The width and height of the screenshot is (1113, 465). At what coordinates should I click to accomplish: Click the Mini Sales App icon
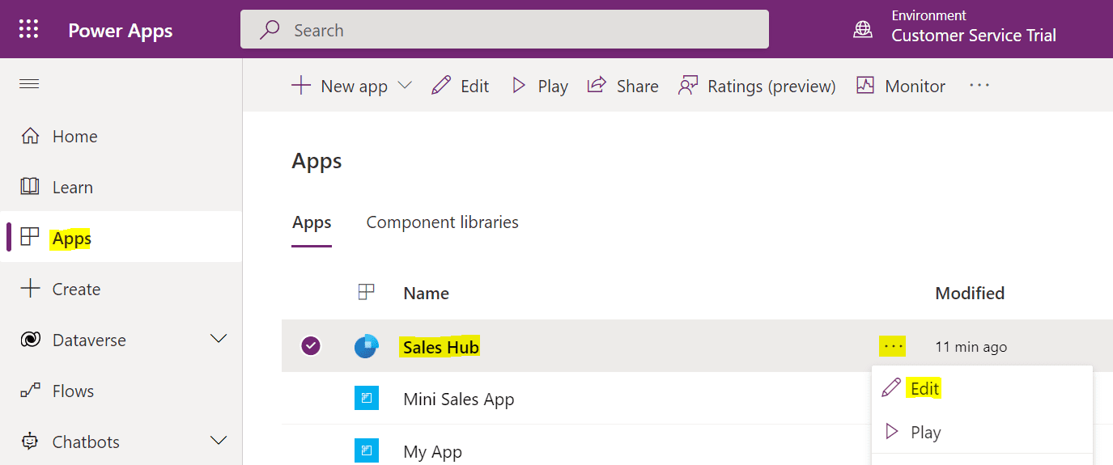[366, 399]
